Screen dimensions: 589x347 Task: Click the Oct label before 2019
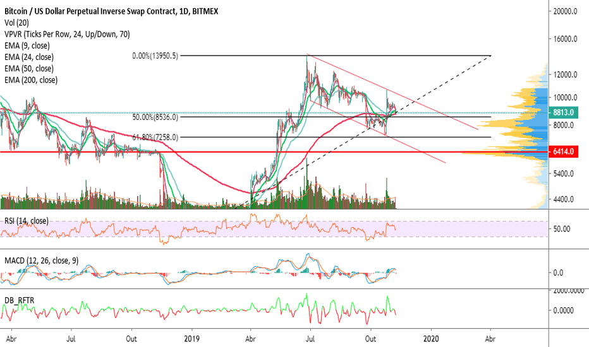(x=131, y=339)
